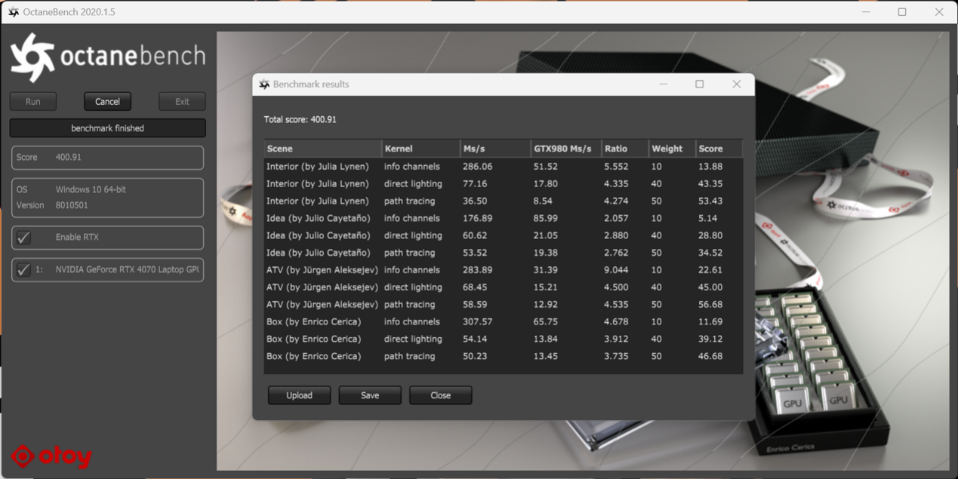
Task: Click the 286.06 Ms/s value
Action: (477, 166)
